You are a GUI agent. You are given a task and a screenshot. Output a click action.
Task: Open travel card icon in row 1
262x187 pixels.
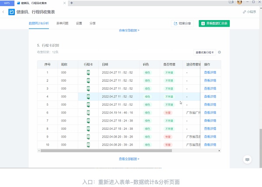(x=88, y=73)
